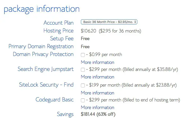Toggle the Codeguard Basic checkbox
This screenshot has width=185, height=118.
(83, 100)
